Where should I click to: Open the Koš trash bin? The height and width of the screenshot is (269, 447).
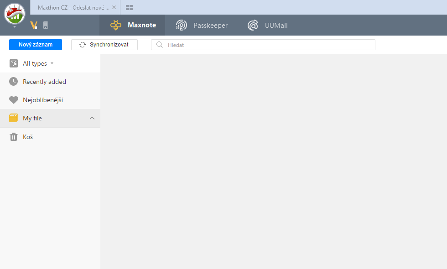(27, 137)
